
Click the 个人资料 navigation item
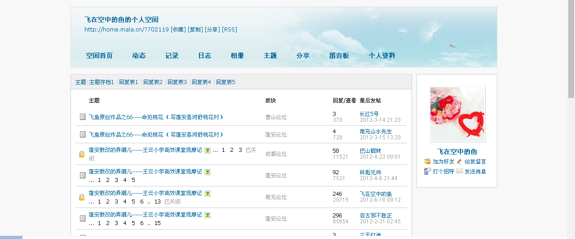(382, 56)
